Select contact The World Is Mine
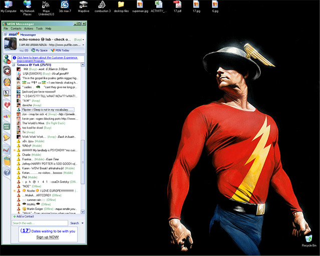This screenshot has height=256, width=320. click(x=41, y=123)
